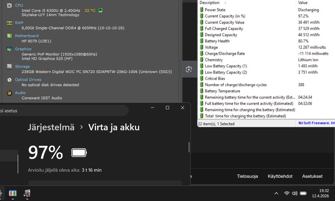Click the Järjestelmä breadcrumb in Settings
The height and width of the screenshot is (201, 335).
click(51, 127)
